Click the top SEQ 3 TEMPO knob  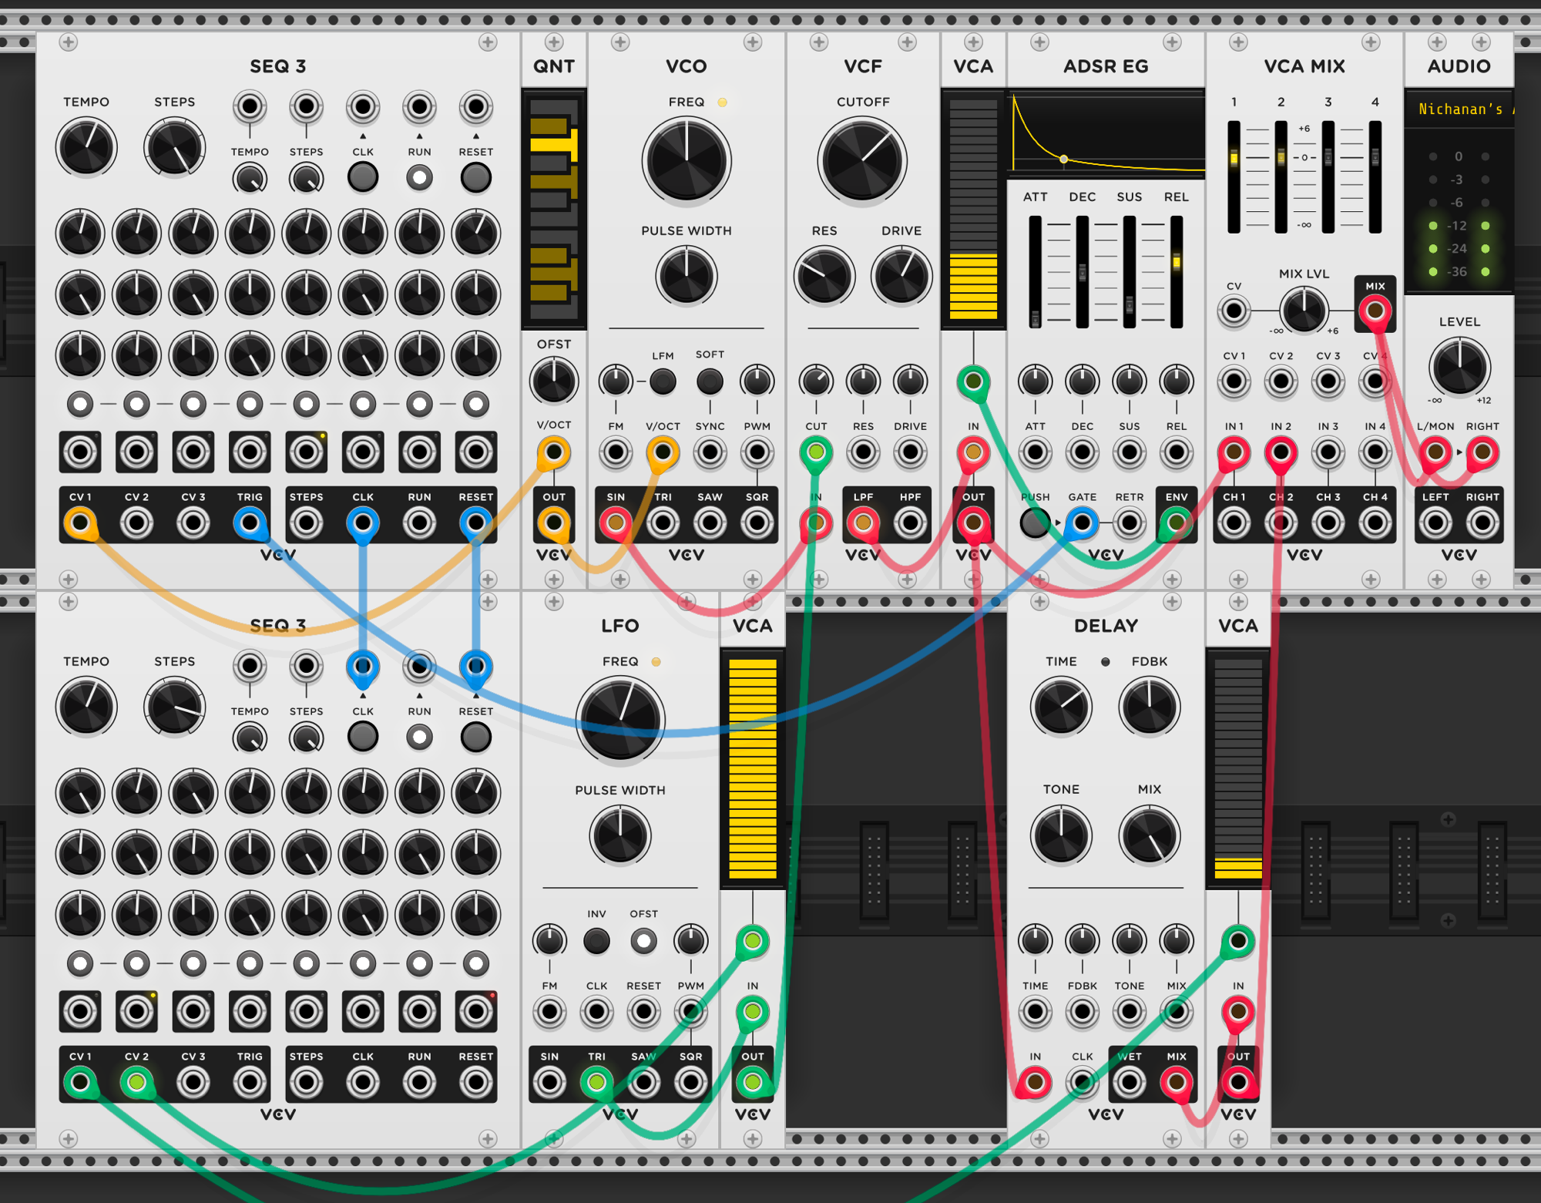[86, 147]
